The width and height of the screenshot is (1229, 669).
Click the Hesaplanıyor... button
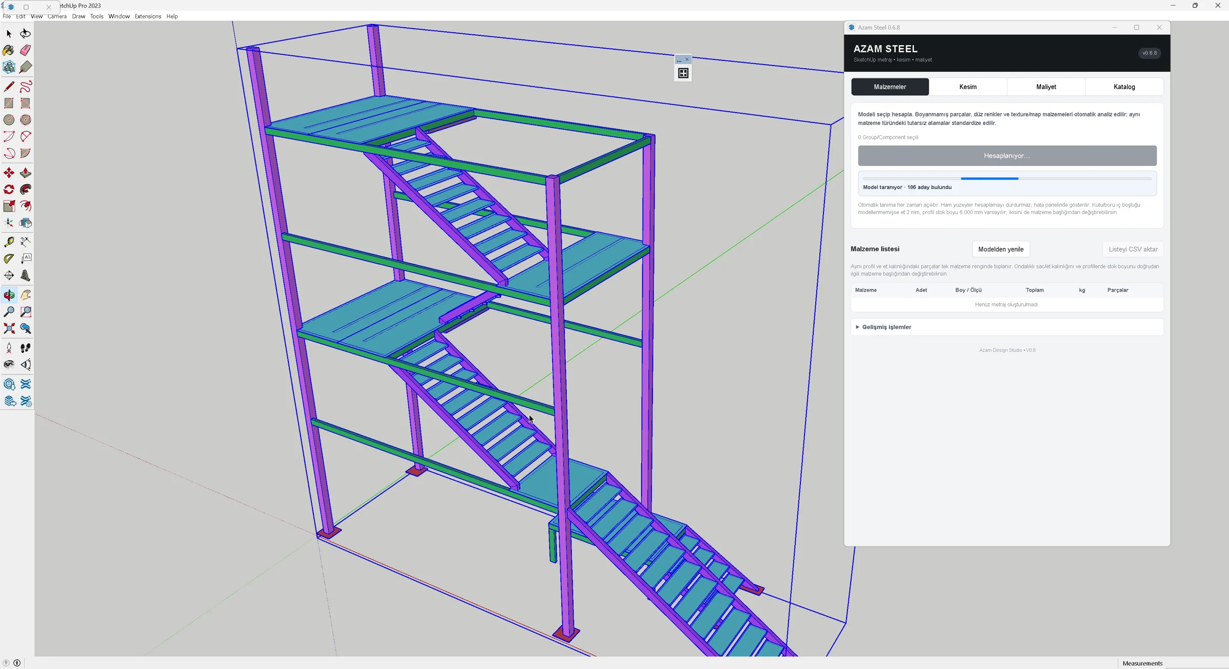1007,156
